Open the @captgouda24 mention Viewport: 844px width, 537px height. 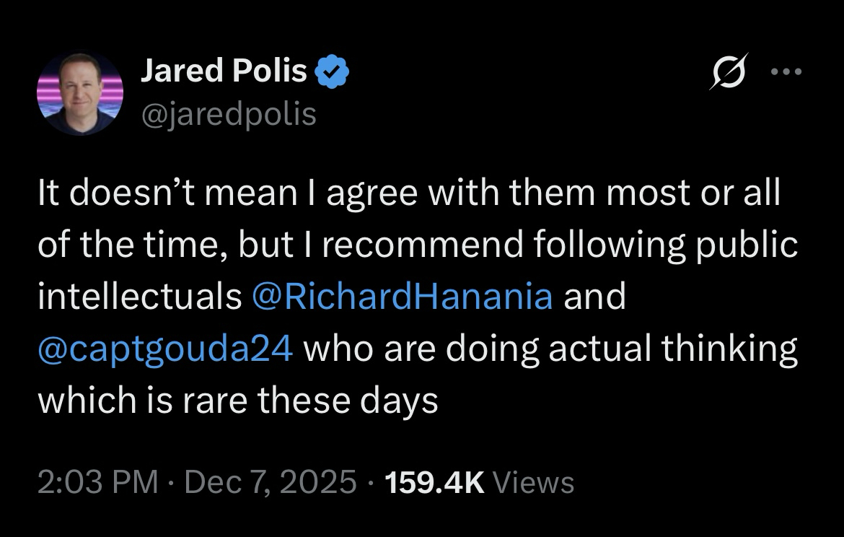tap(165, 349)
